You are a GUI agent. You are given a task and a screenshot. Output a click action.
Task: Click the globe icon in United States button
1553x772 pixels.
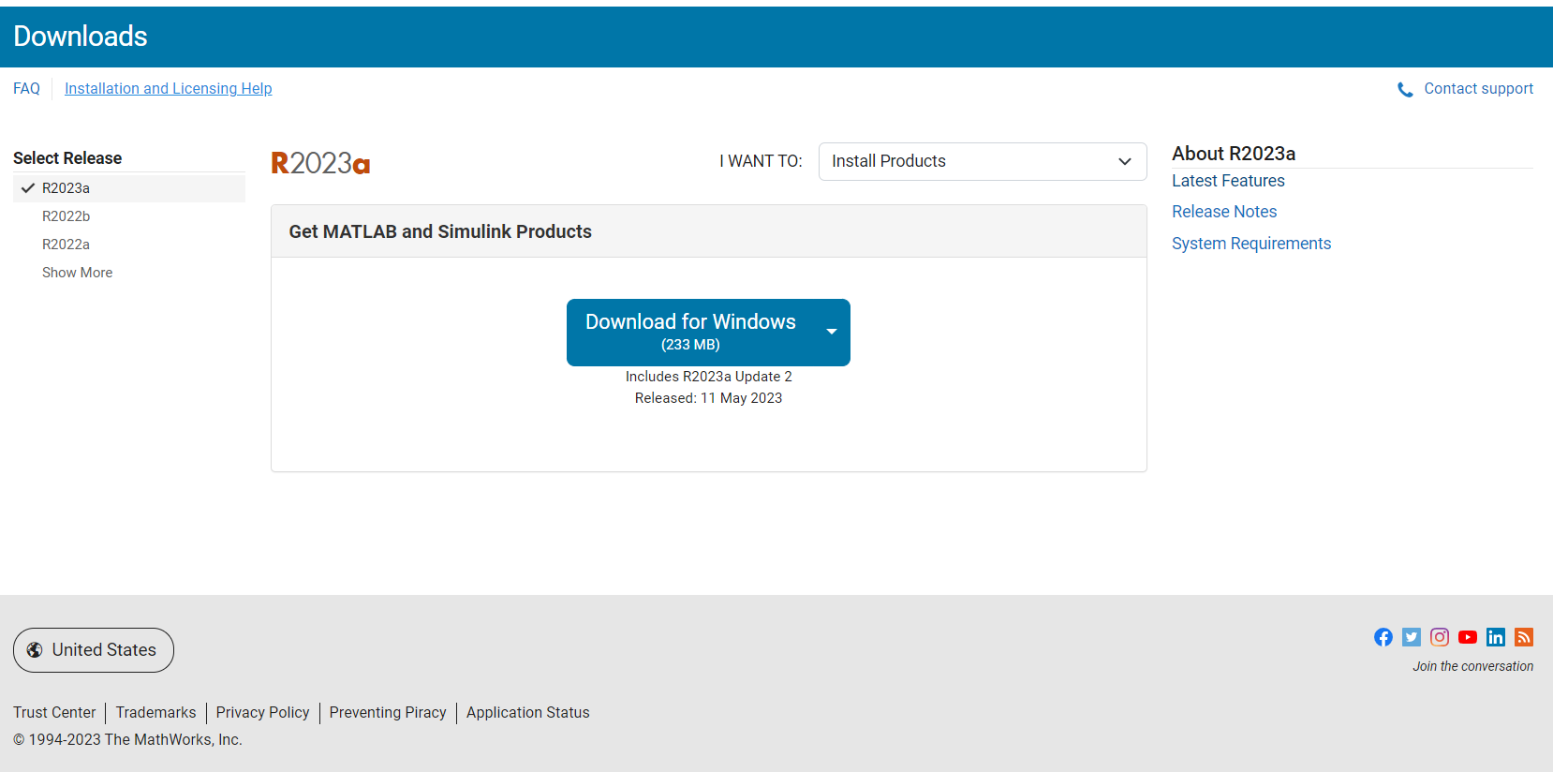(35, 650)
